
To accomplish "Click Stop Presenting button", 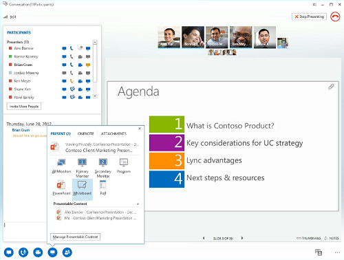I will point(309,17).
